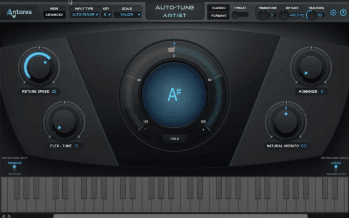
Task: Click the A# pitch display
Action: tap(174, 95)
